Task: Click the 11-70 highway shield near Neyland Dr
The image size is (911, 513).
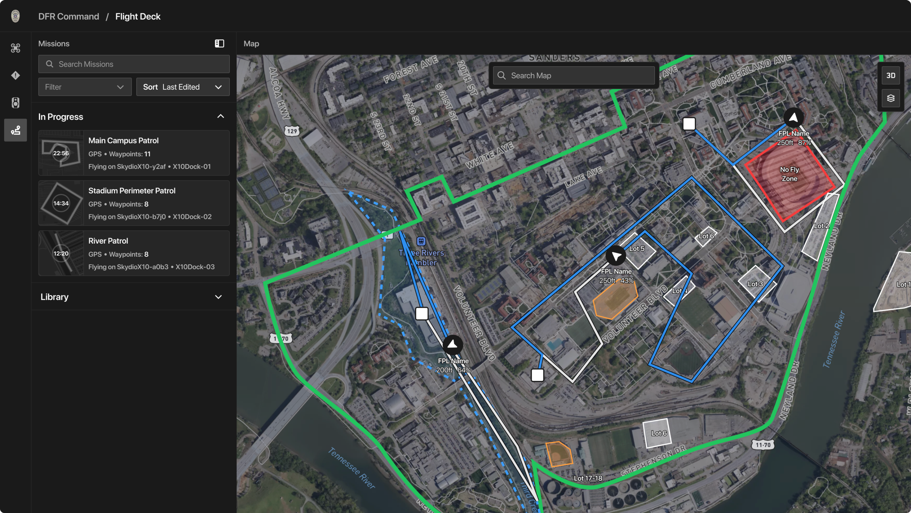Action: 763,445
